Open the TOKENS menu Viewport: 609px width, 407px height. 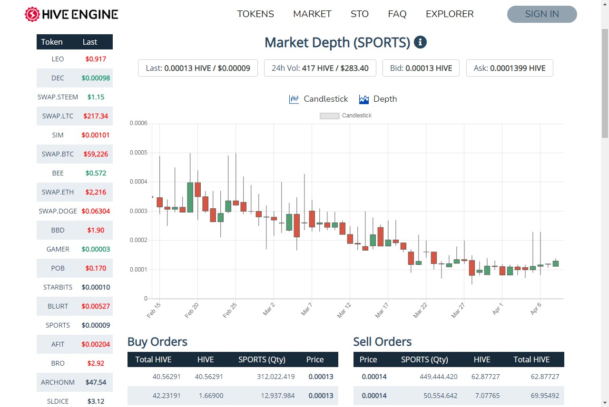click(255, 14)
